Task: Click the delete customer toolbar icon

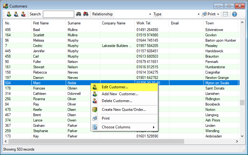Action: 23,14
